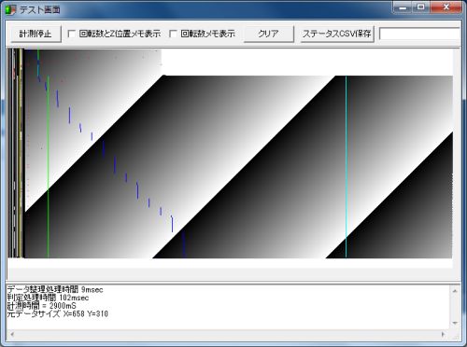Image resolution: width=467 pixels, height=347 pixels.
Task: Focus the empty text field in toolbar
Action: click(419, 34)
